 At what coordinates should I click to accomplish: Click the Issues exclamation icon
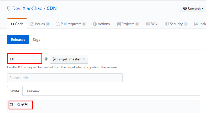click(x=32, y=24)
